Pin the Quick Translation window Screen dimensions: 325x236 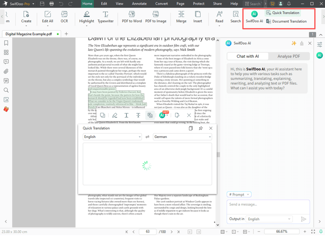201,128
